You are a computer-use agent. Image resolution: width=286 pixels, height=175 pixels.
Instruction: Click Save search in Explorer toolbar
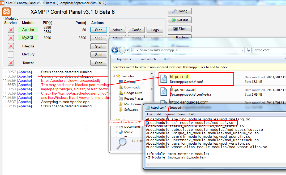(148, 59)
